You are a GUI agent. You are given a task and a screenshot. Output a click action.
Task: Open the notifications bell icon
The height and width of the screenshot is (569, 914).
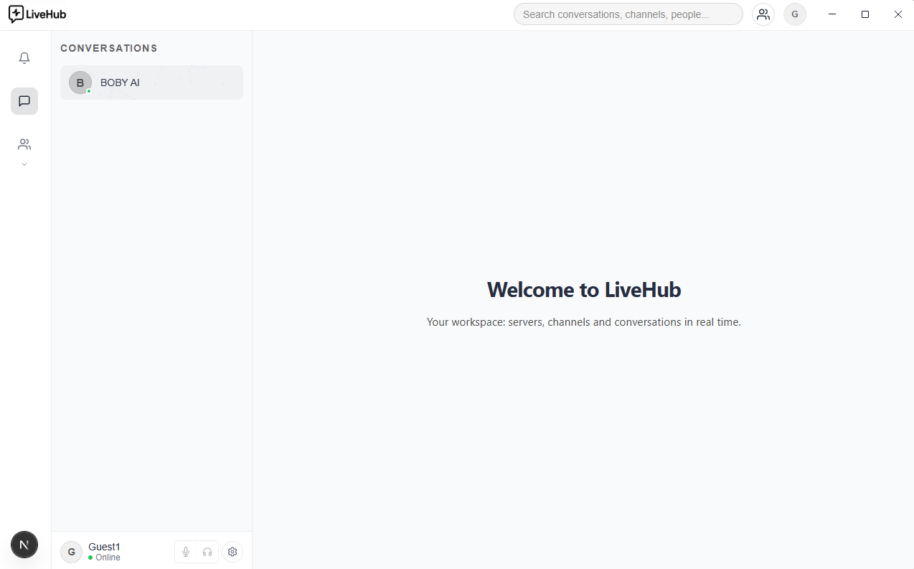(x=24, y=58)
